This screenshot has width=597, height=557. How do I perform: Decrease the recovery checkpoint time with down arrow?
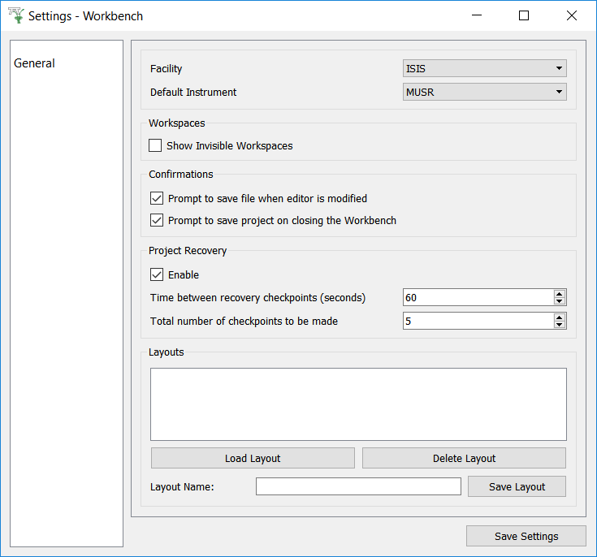coord(559,301)
